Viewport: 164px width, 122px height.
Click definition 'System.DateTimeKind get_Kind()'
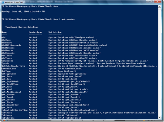[x=68, y=89]
